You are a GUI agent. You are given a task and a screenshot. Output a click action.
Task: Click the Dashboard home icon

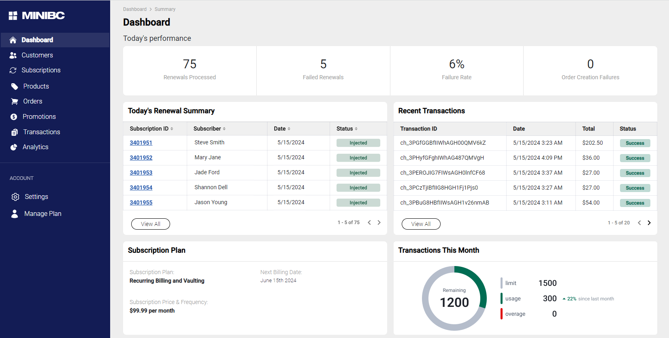coord(13,40)
